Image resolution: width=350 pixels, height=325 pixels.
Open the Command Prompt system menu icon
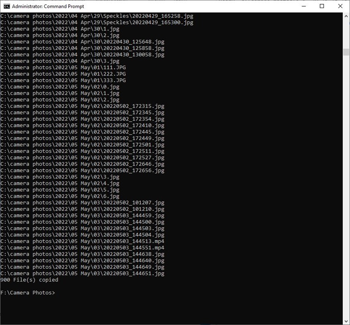click(6, 6)
